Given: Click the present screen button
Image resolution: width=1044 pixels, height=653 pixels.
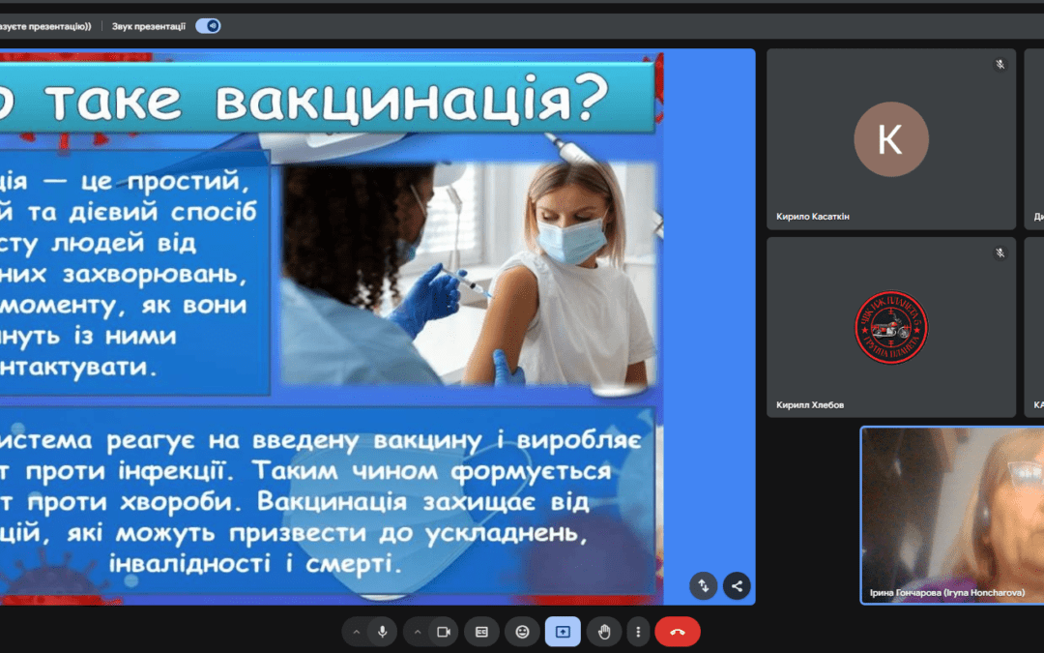Looking at the screenshot, I should (x=563, y=632).
